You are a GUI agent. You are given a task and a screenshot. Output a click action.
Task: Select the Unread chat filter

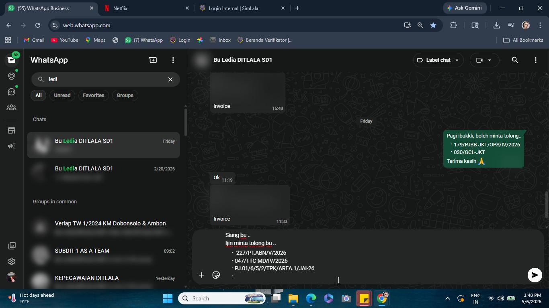(62, 95)
